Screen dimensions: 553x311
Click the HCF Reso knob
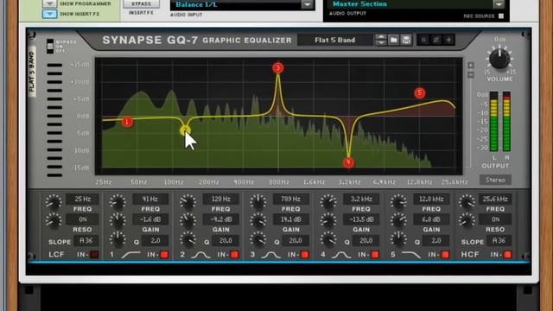click(467, 221)
